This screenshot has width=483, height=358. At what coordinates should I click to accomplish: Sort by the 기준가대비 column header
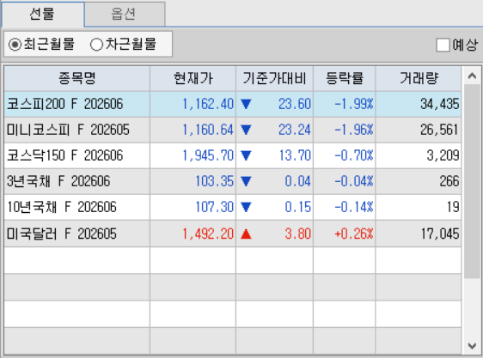click(274, 78)
